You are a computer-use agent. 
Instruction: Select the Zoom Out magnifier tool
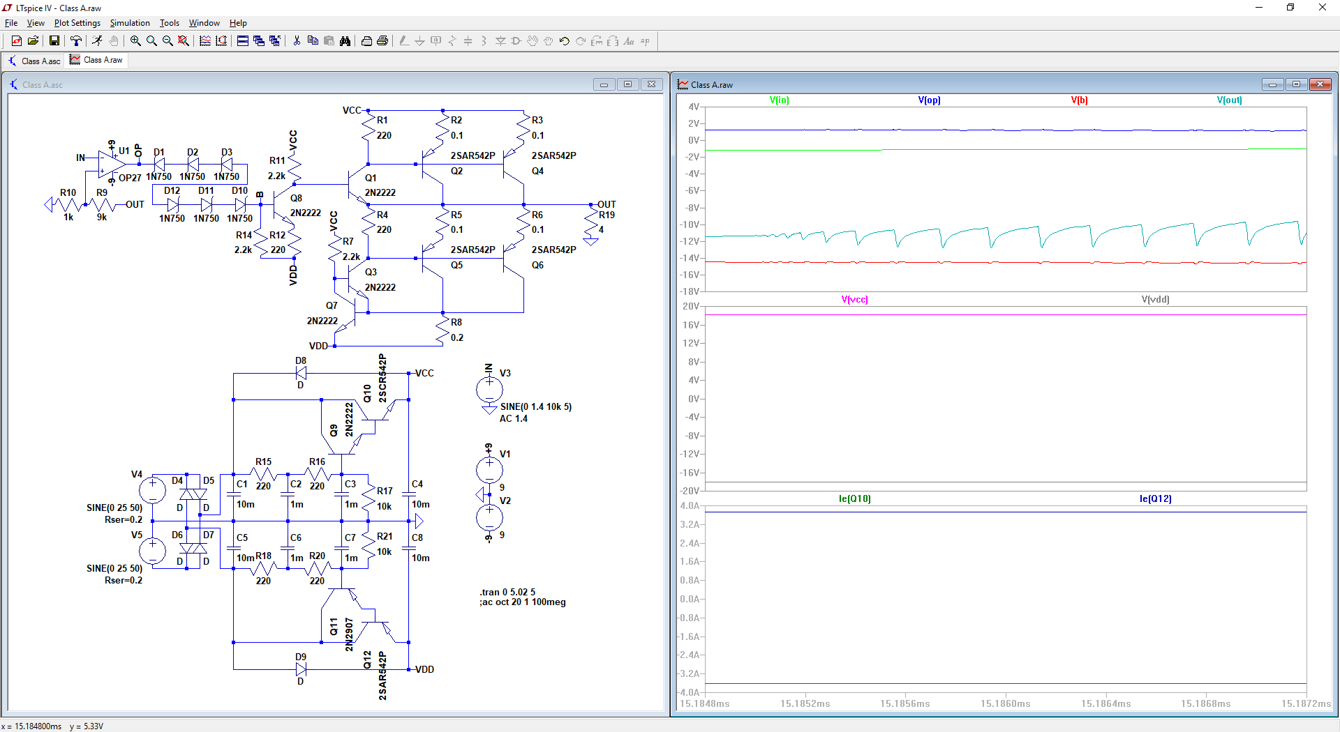tap(167, 41)
